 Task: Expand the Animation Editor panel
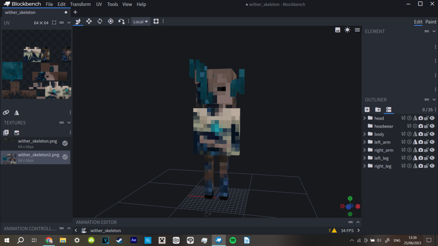[358, 222]
